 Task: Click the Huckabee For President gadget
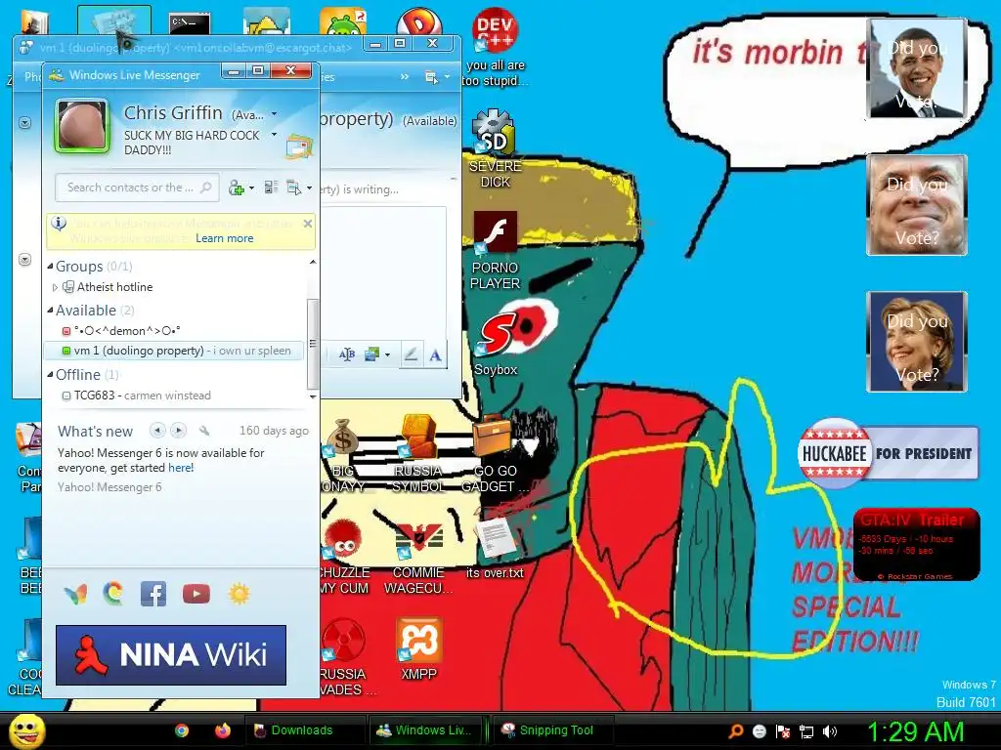[888, 453]
